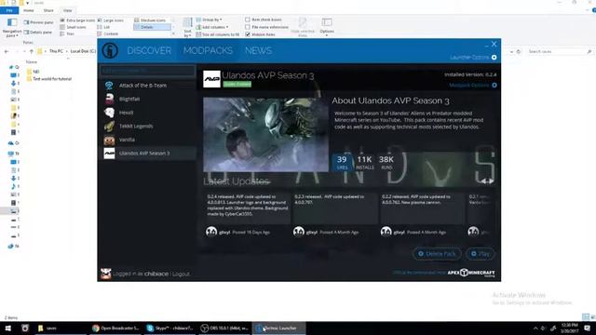
Task: Toggle Details pane in Explorer ribbon
Action: [38, 33]
